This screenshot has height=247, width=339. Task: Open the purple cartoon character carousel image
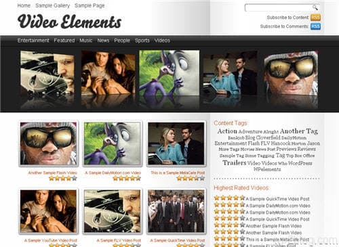(169, 72)
